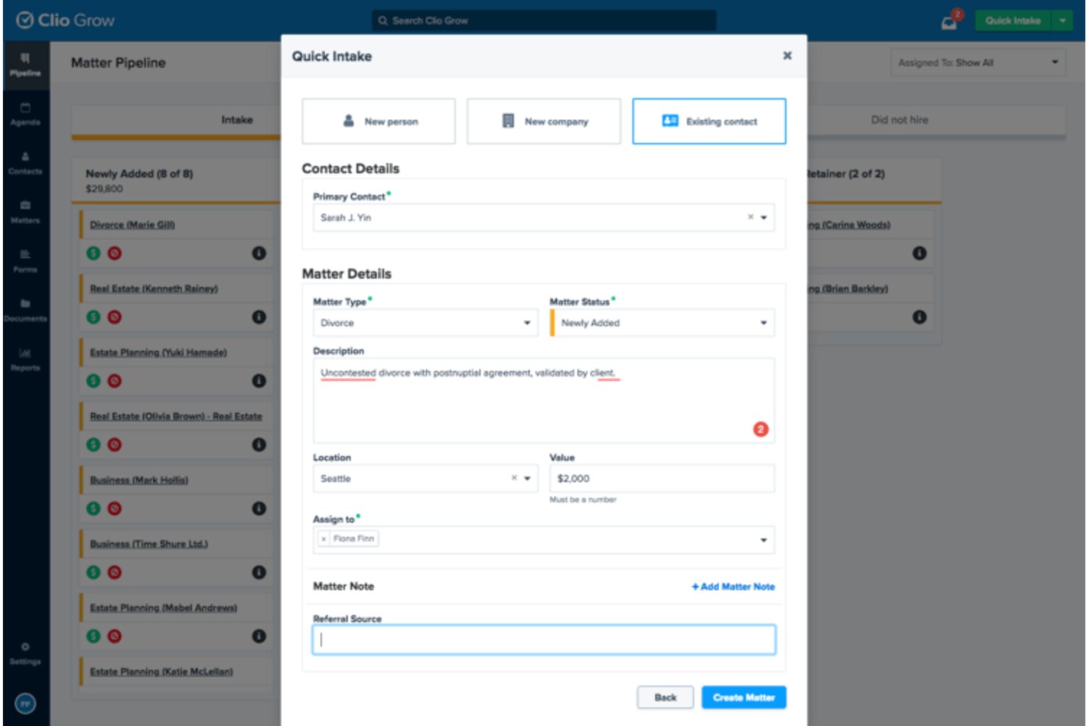Image resolution: width=1089 pixels, height=726 pixels.
Task: Go to the Matters sidebar icon
Action: [25, 212]
